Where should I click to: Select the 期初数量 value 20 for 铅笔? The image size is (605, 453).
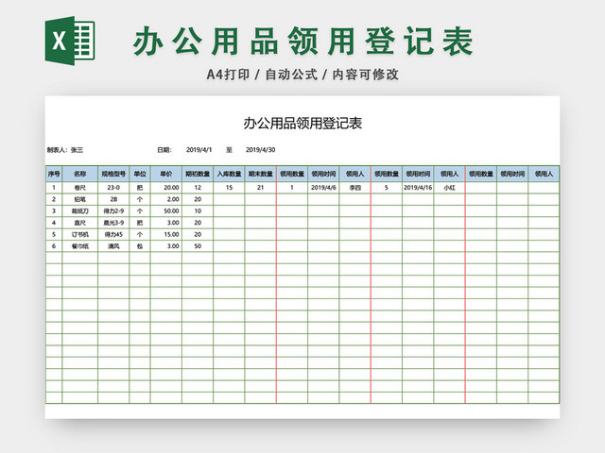[x=198, y=199]
